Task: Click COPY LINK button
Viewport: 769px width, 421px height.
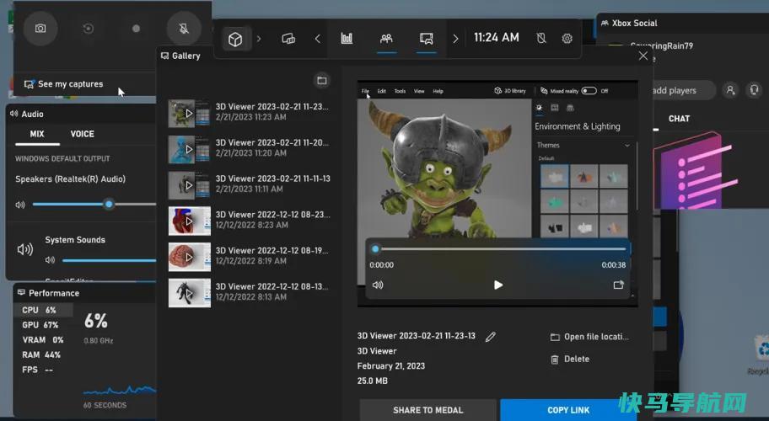Action: 568,410
